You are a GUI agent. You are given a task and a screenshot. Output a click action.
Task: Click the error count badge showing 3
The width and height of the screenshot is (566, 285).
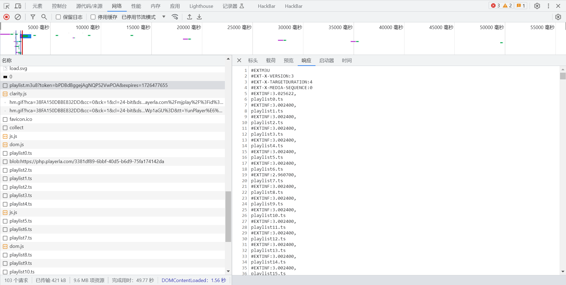coord(496,6)
